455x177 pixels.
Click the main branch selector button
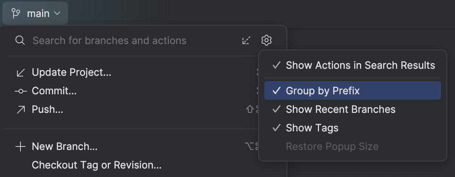(35, 14)
